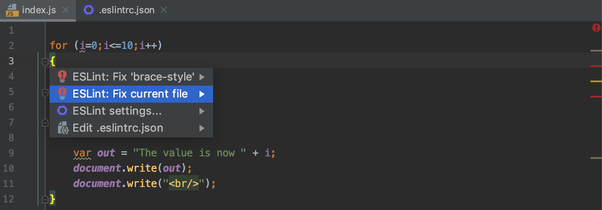
Task: Click the ESLint hexagon icon on .eslintrc.json tab
Action: tap(89, 10)
